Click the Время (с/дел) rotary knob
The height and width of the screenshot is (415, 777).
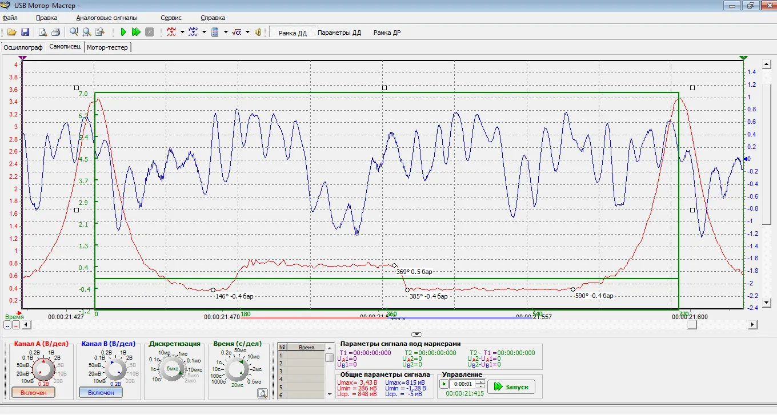pyautogui.click(x=235, y=370)
